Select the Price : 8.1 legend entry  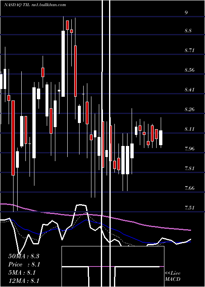(x=24, y=264)
